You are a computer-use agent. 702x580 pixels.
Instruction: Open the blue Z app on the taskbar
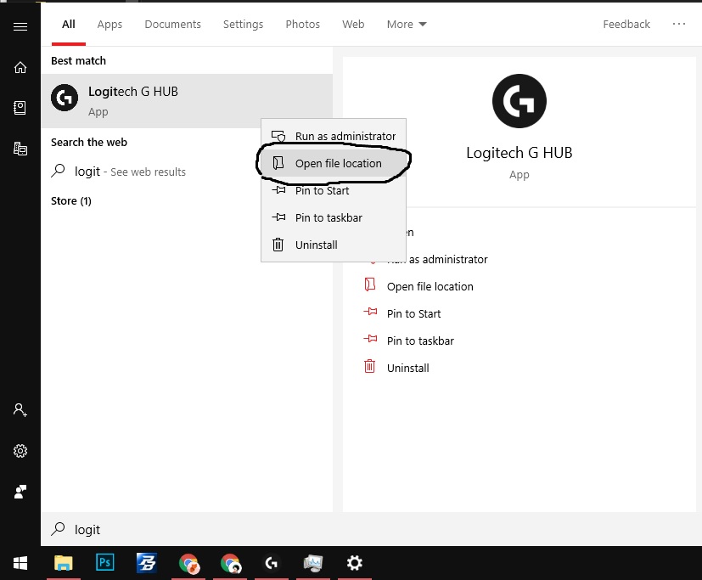146,562
